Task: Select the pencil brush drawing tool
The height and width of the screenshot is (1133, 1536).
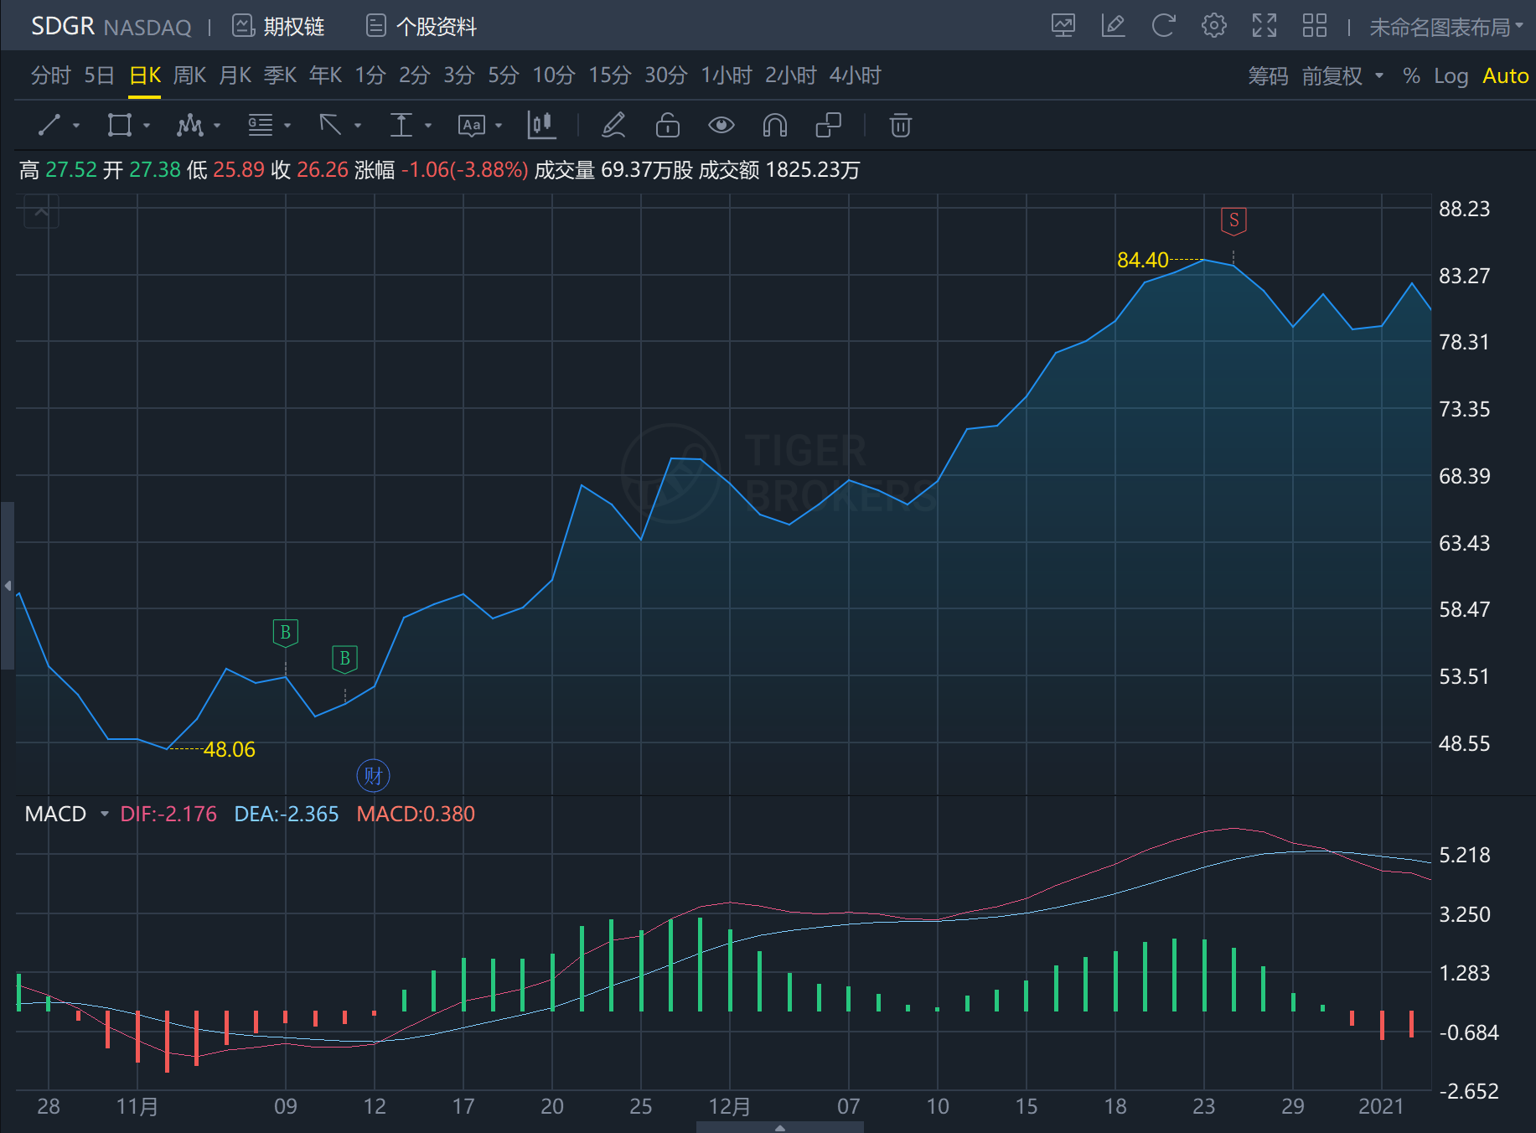Action: [x=613, y=126]
